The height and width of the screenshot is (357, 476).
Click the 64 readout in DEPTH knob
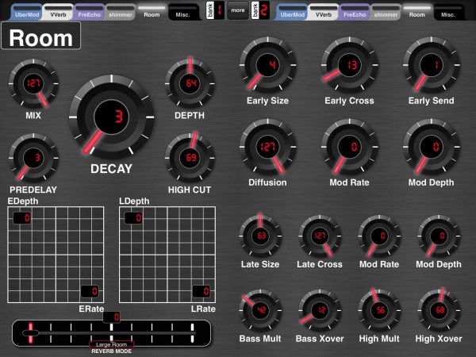click(190, 83)
